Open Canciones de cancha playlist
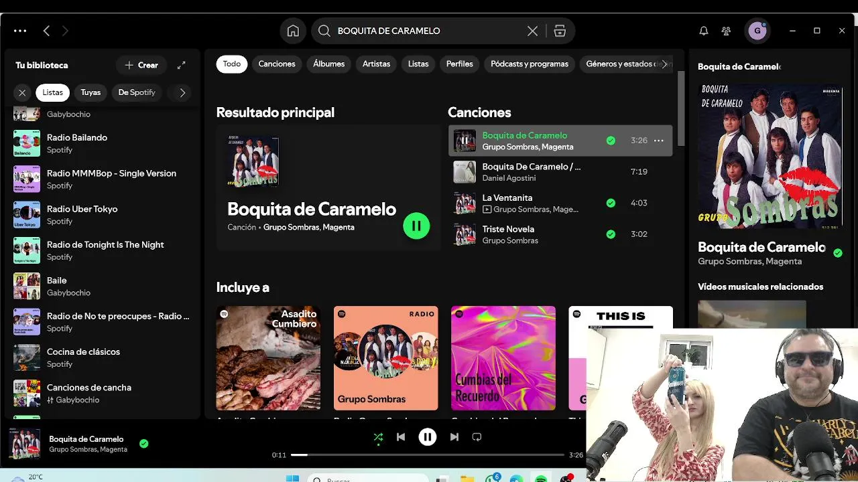This screenshot has height=482, width=858. pos(102,393)
